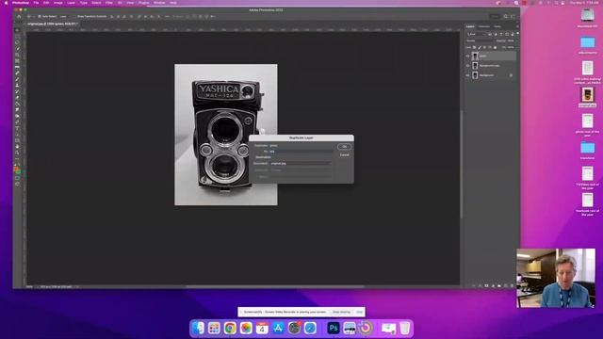The height and width of the screenshot is (339, 603).
Task: Open Google Chrome from the Dock
Action: 230,328
